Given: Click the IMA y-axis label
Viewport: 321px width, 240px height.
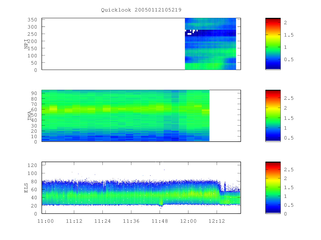Looking at the screenshot, I should tap(30, 116).
